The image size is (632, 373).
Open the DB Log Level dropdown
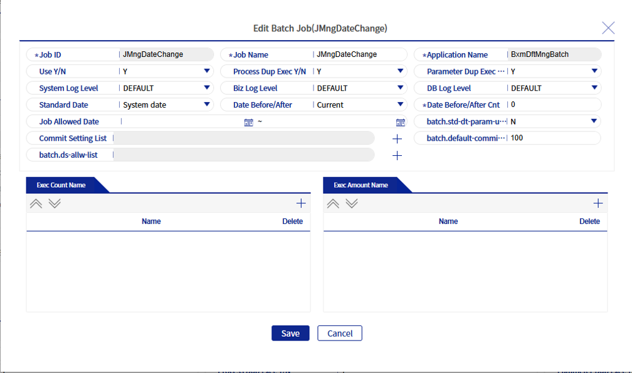pos(594,88)
